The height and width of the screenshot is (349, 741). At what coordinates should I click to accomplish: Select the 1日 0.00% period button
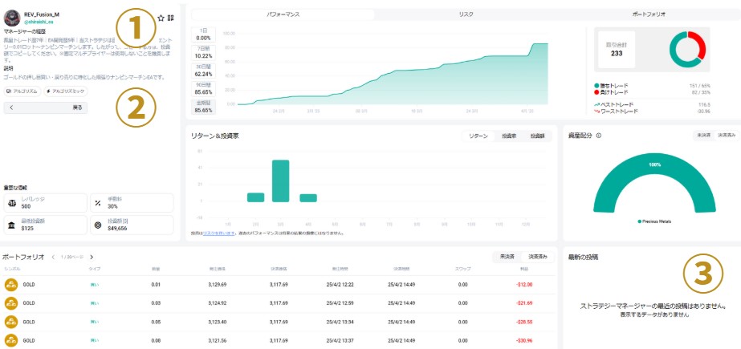coord(203,34)
